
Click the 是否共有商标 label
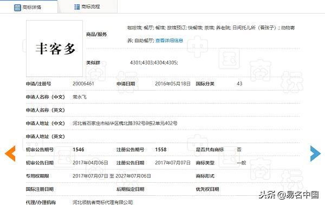pyautogui.click(x=210, y=150)
